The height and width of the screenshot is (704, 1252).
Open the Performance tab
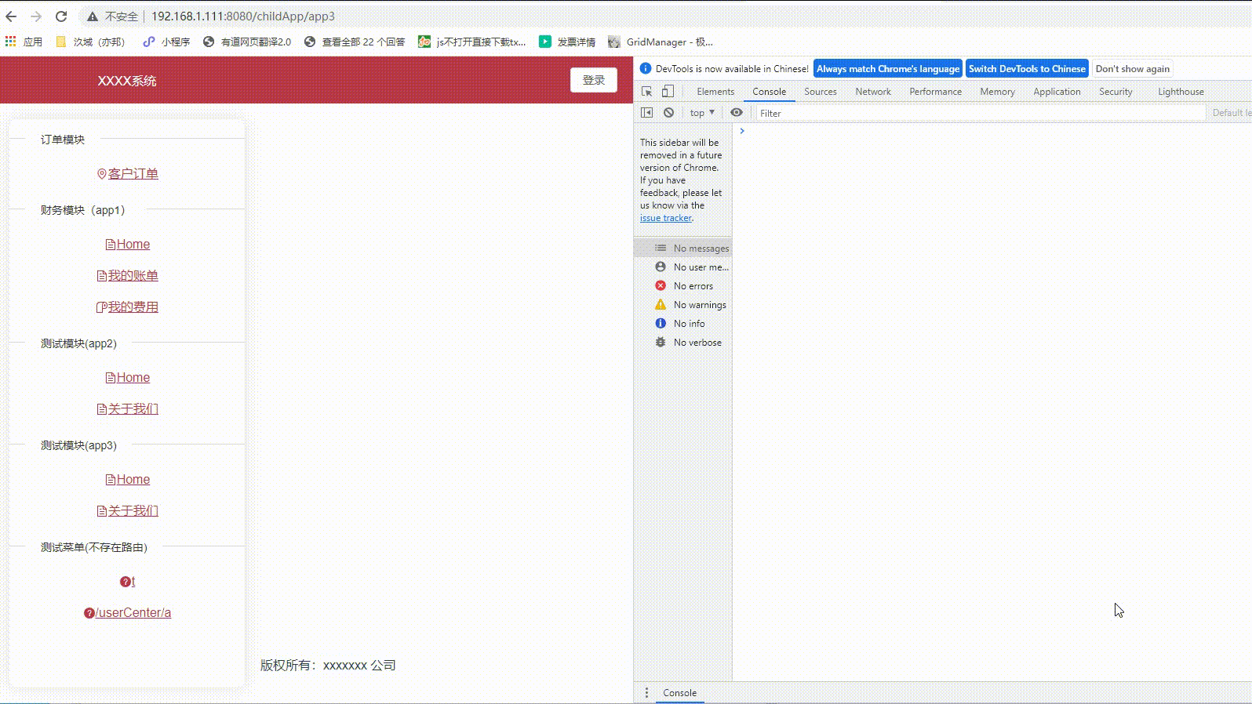[x=935, y=92]
